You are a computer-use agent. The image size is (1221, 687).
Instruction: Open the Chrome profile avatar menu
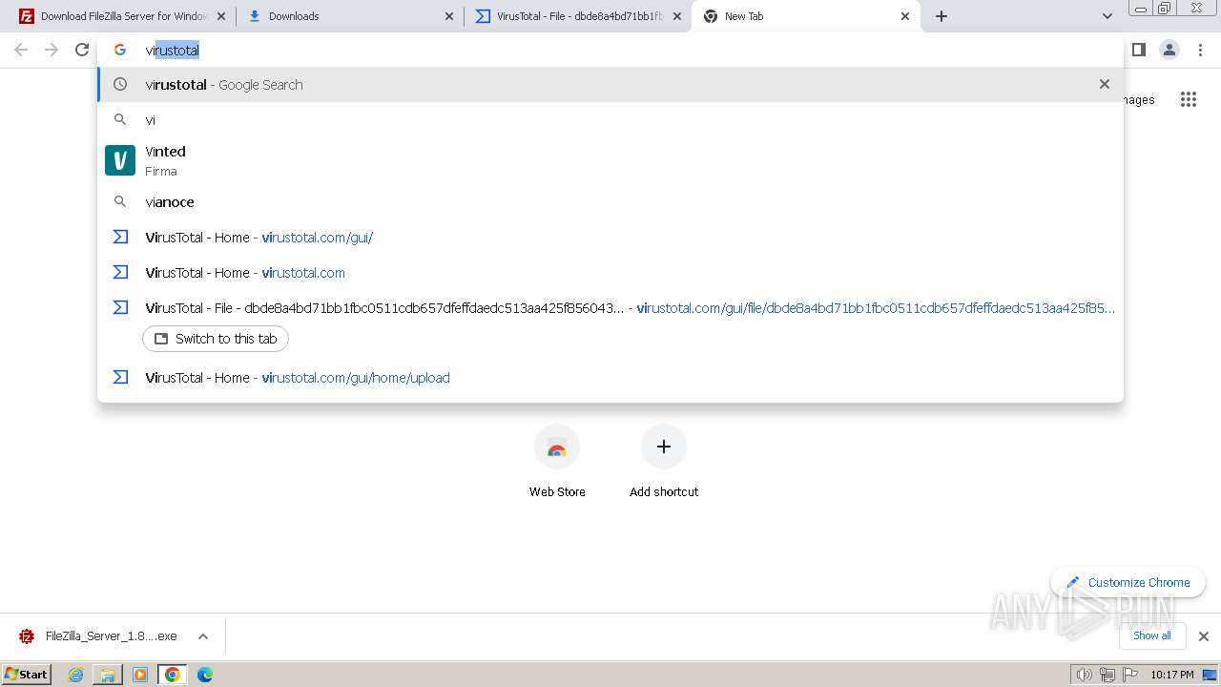1169,50
